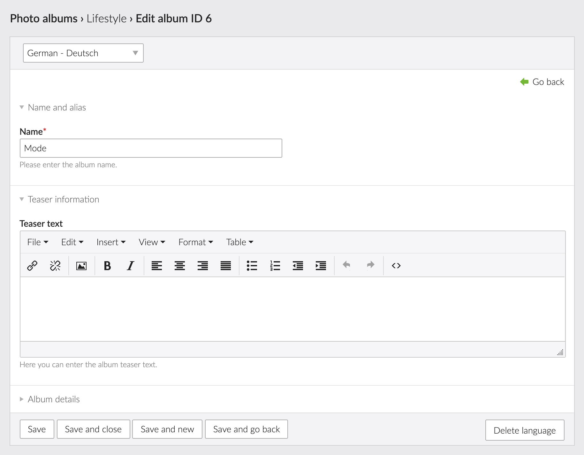
Task: Click the insert image icon
Action: (x=81, y=266)
